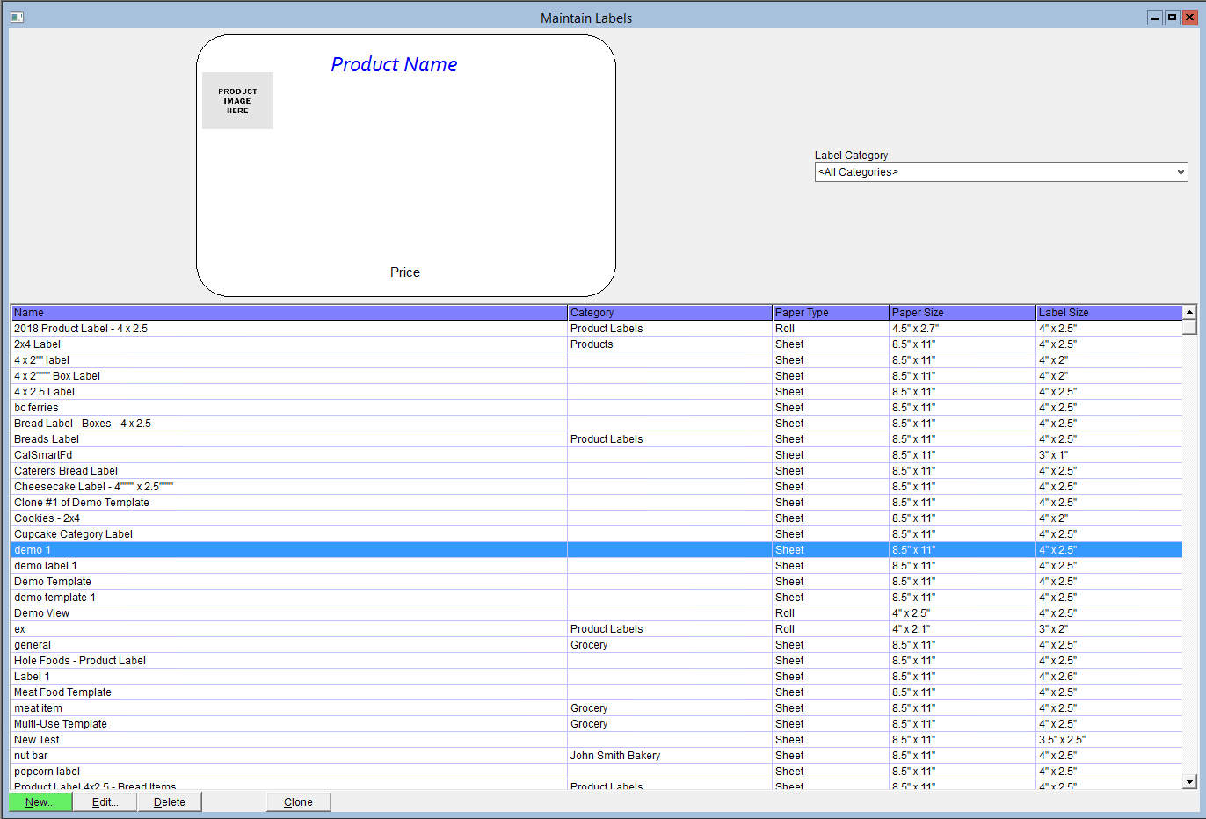1206x819 pixels.
Task: Click the list scrollbar down arrow
Action: click(1189, 781)
